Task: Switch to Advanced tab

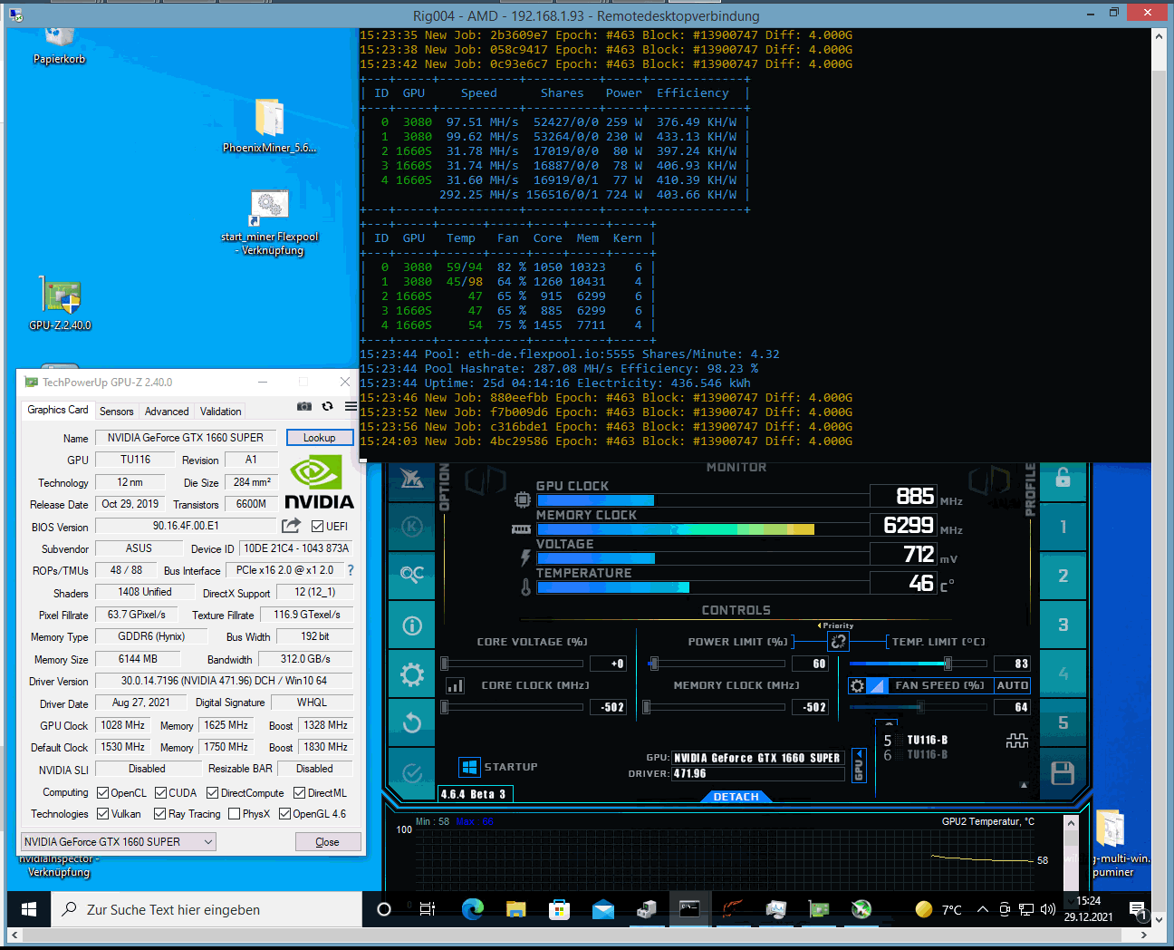Action: coord(167,411)
